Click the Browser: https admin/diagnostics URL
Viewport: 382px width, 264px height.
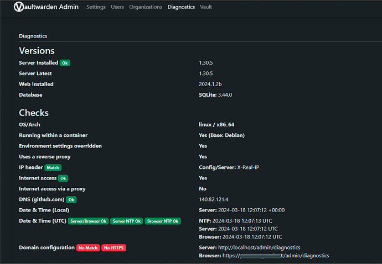(264, 256)
